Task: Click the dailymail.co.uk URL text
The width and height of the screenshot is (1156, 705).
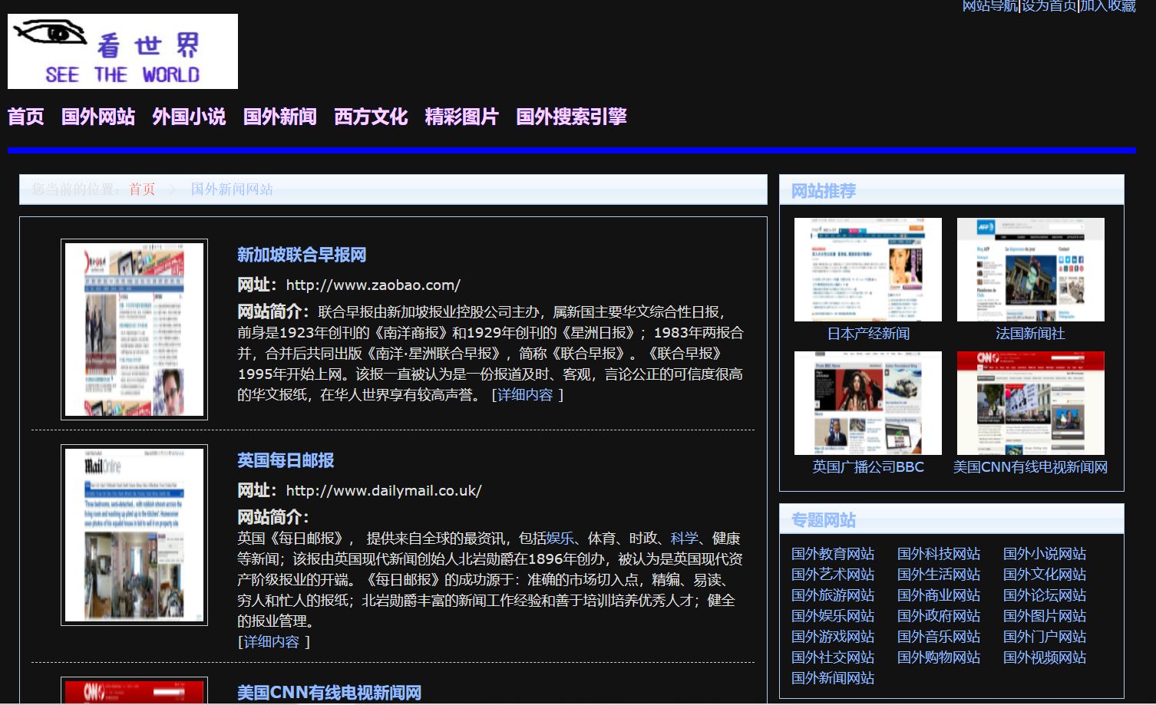Action: 384,491
